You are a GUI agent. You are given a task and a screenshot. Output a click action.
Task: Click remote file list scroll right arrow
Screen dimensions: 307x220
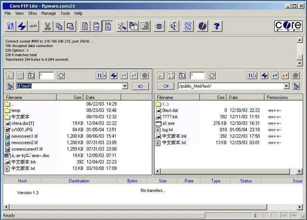[x=300, y=171]
